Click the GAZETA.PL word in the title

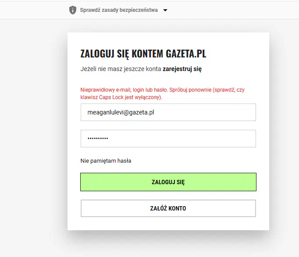pos(186,54)
